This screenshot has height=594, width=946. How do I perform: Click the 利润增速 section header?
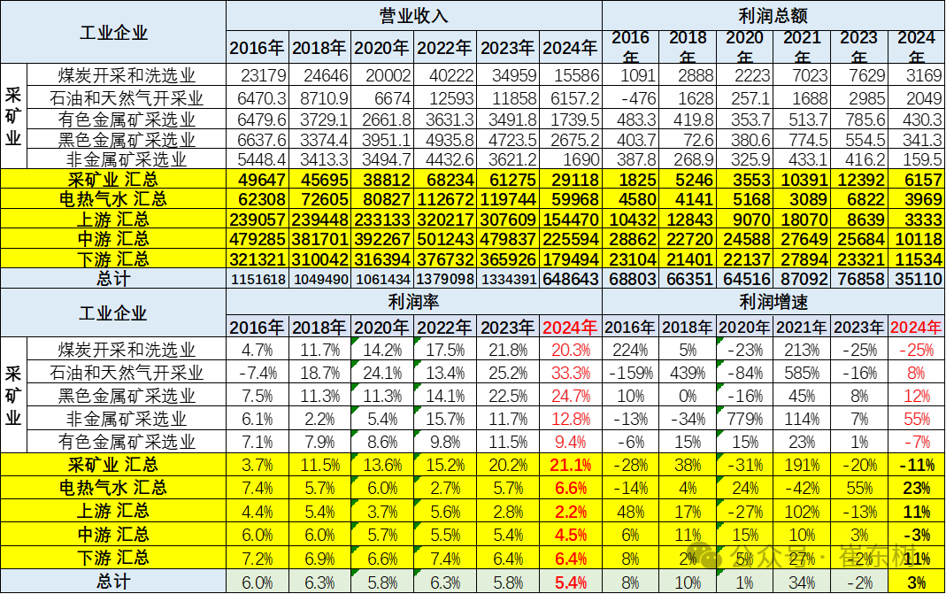(x=772, y=303)
